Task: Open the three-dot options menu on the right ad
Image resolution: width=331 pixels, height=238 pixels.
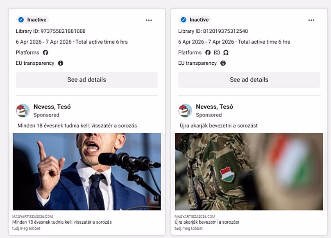Action: pyautogui.click(x=311, y=19)
